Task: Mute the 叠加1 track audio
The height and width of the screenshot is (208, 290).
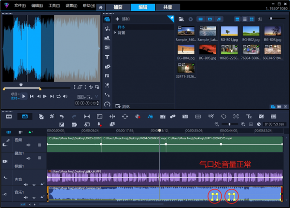Action: click(x=28, y=158)
